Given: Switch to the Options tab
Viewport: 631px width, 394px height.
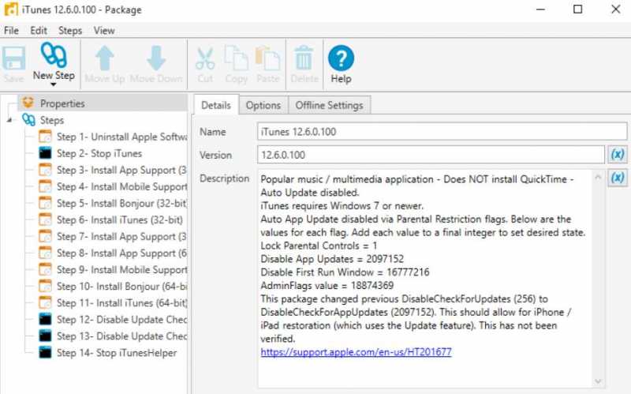Looking at the screenshot, I should [263, 106].
